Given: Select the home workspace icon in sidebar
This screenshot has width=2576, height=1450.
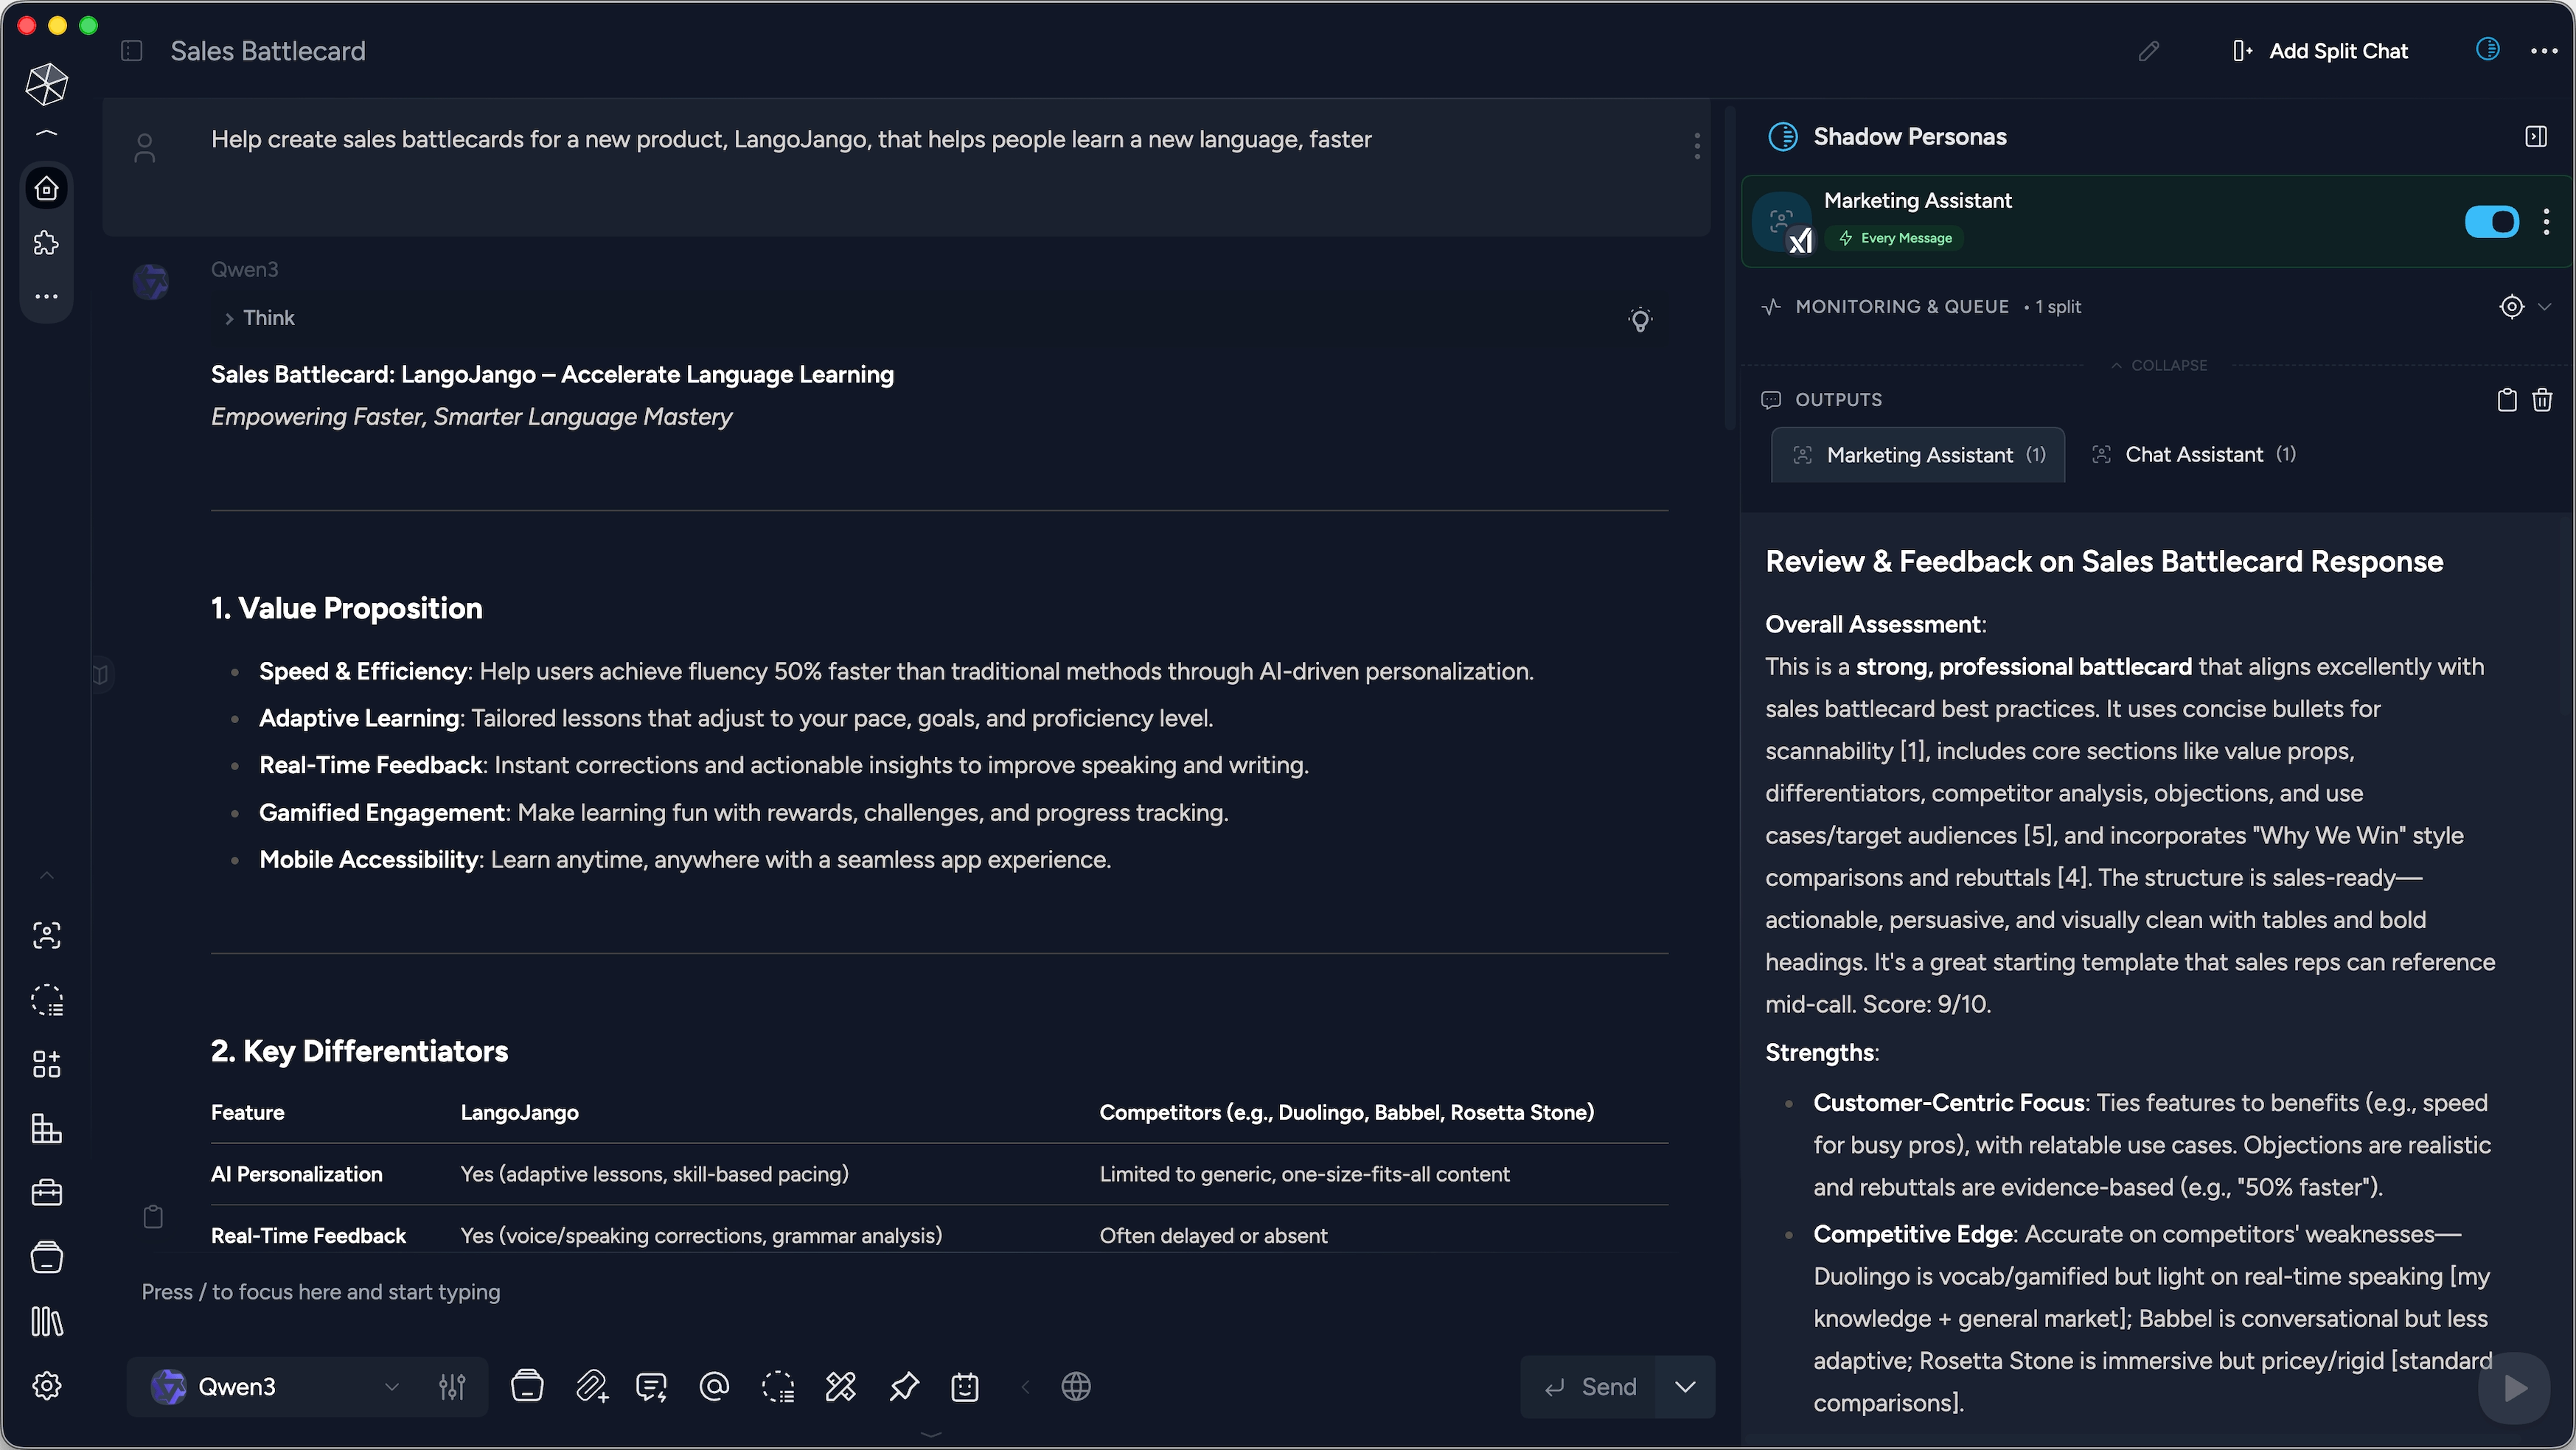Looking at the screenshot, I should [47, 188].
